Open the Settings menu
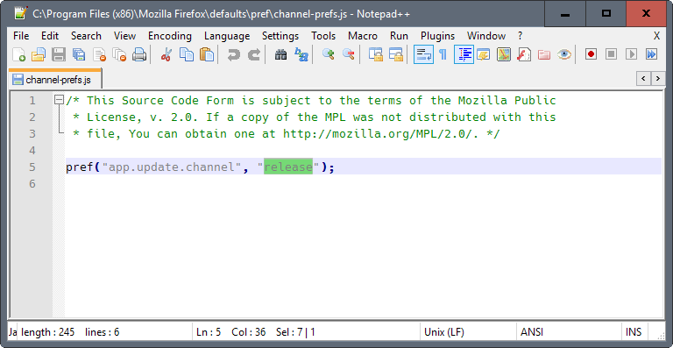This screenshot has width=673, height=348. pos(280,36)
